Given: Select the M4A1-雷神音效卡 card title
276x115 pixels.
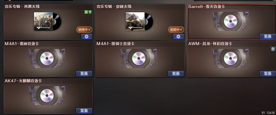Looking at the screenshot, I should click(x=22, y=44).
